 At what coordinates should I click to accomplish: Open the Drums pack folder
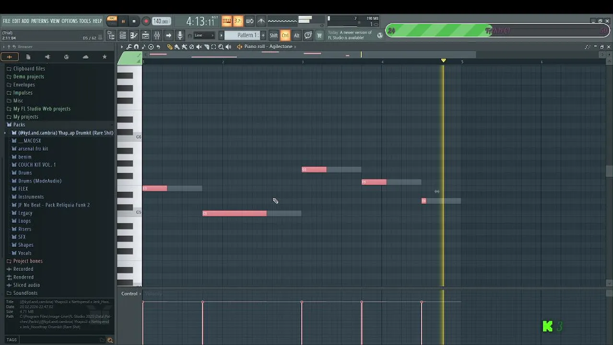[x=25, y=172]
